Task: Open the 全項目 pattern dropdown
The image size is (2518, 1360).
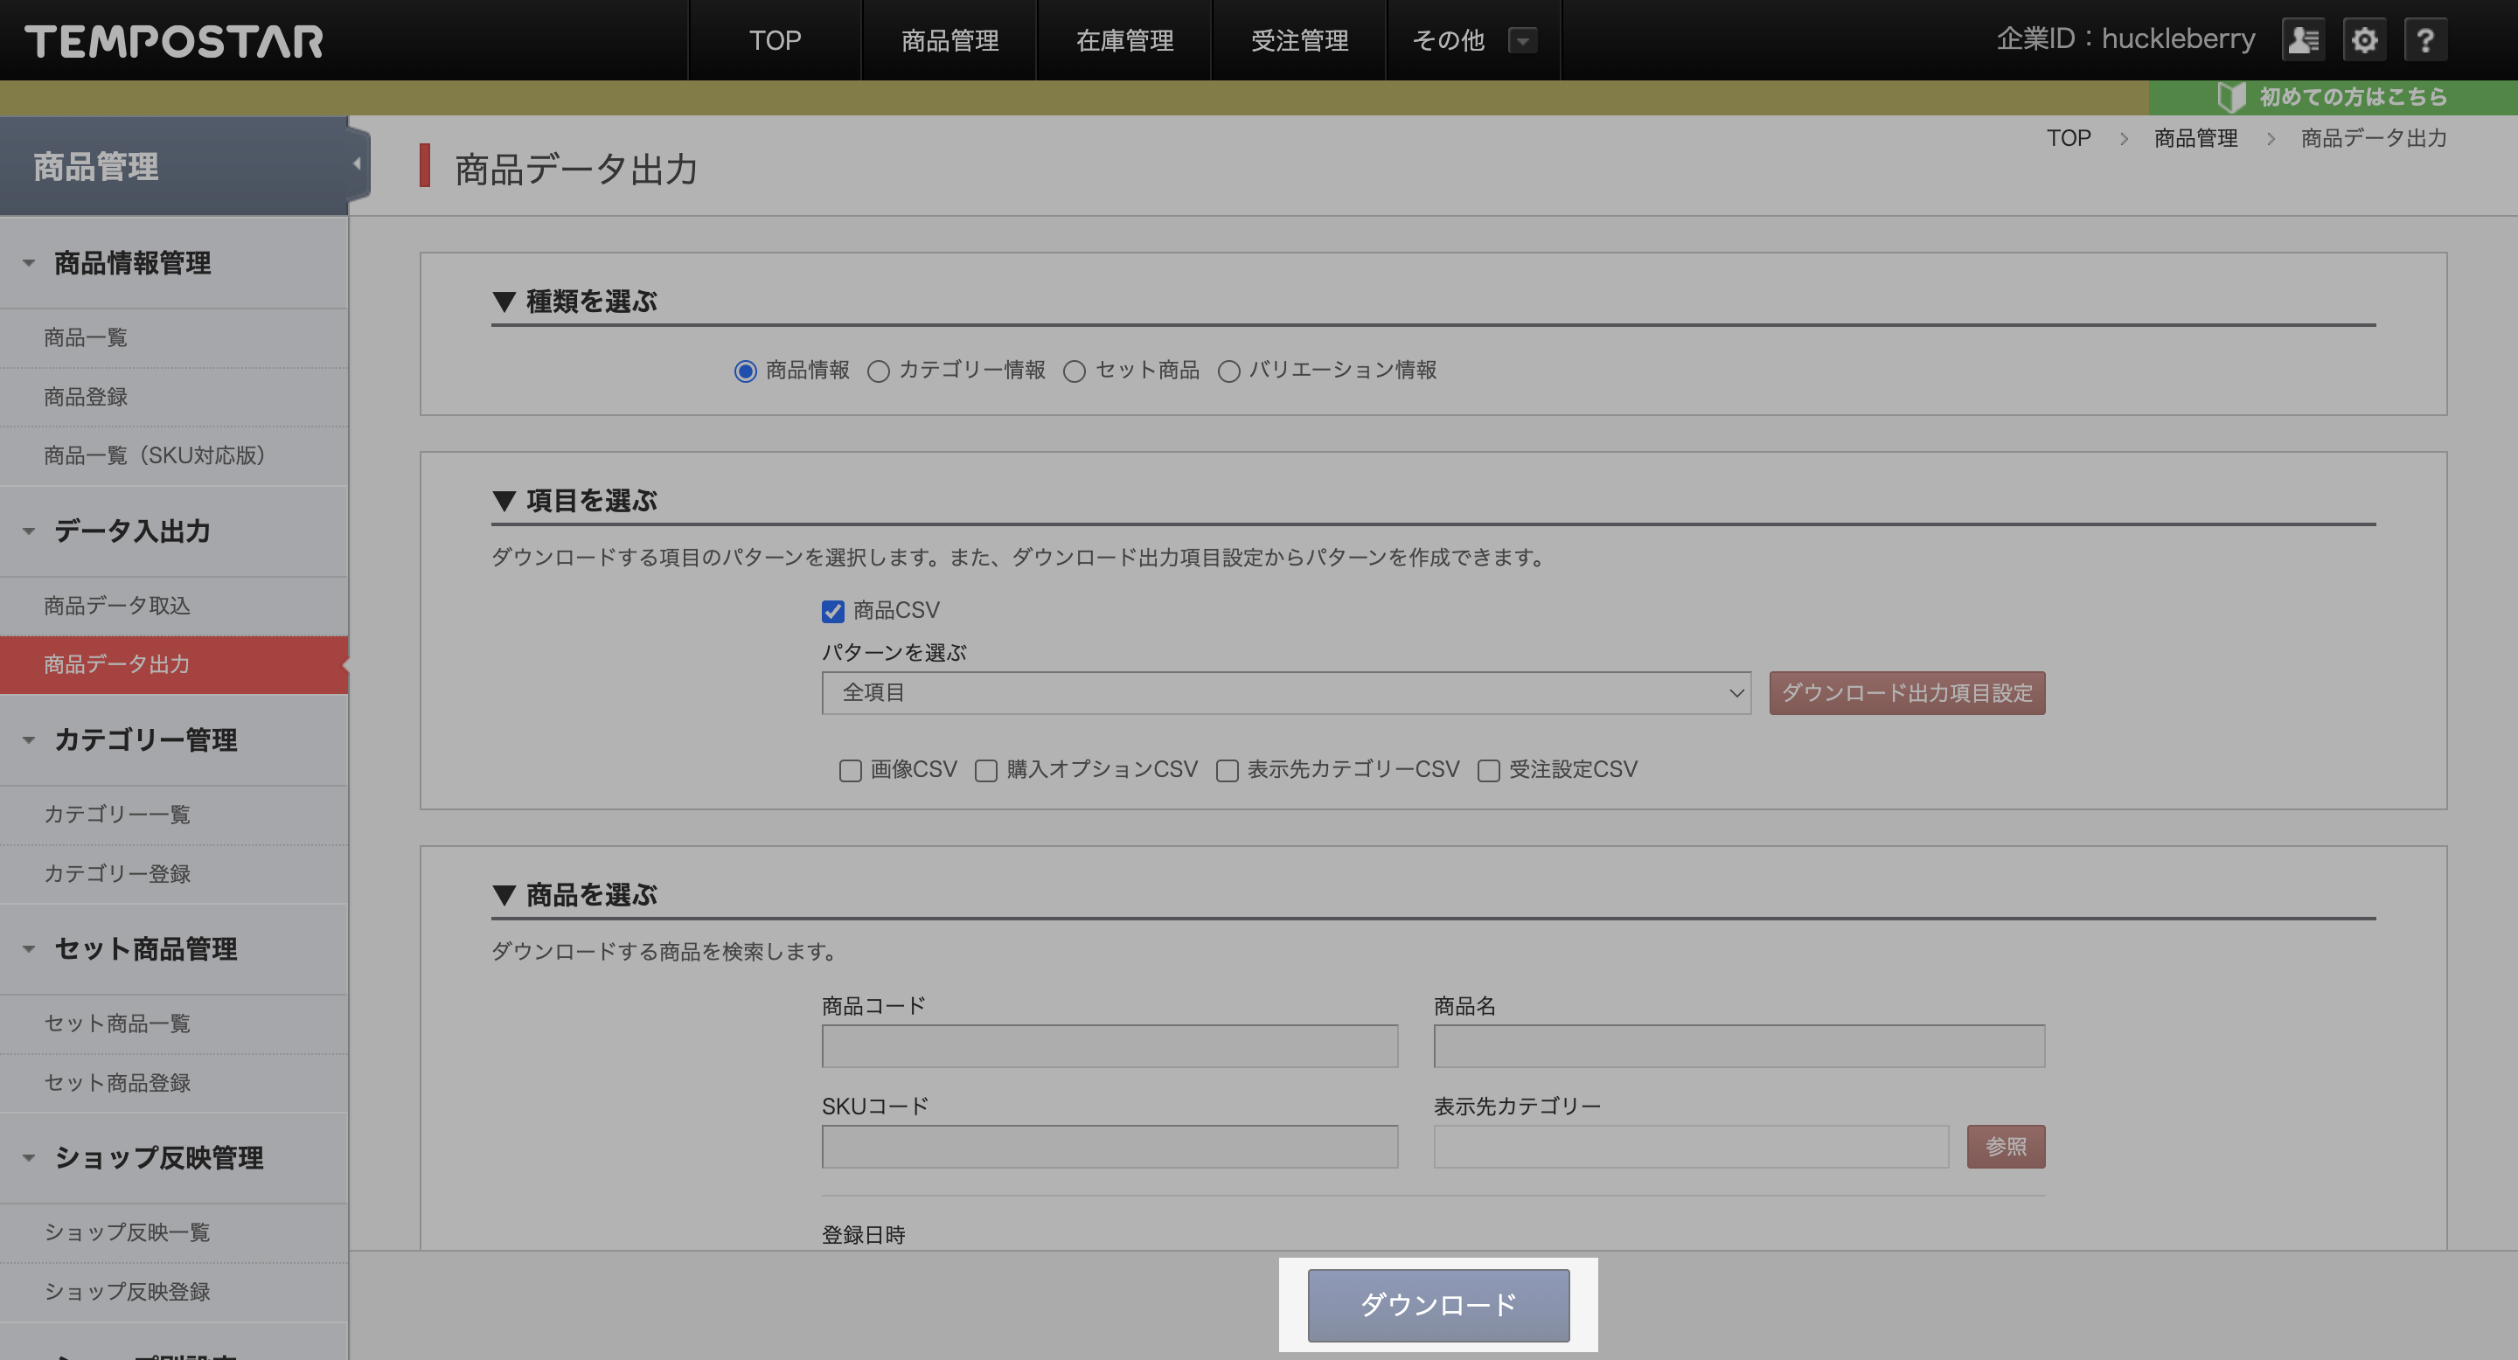Action: click(1285, 693)
